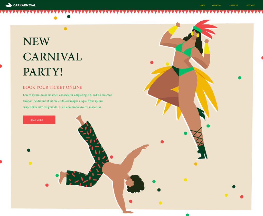Click the dancer's yellow hoop earring

point(198,35)
